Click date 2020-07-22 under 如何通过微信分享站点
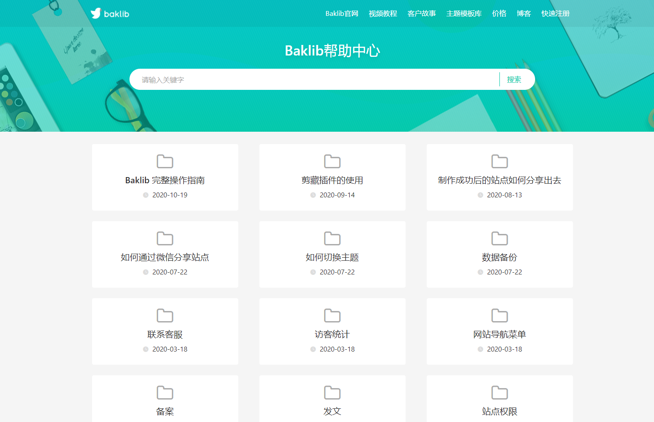The height and width of the screenshot is (422, 654). coord(170,272)
